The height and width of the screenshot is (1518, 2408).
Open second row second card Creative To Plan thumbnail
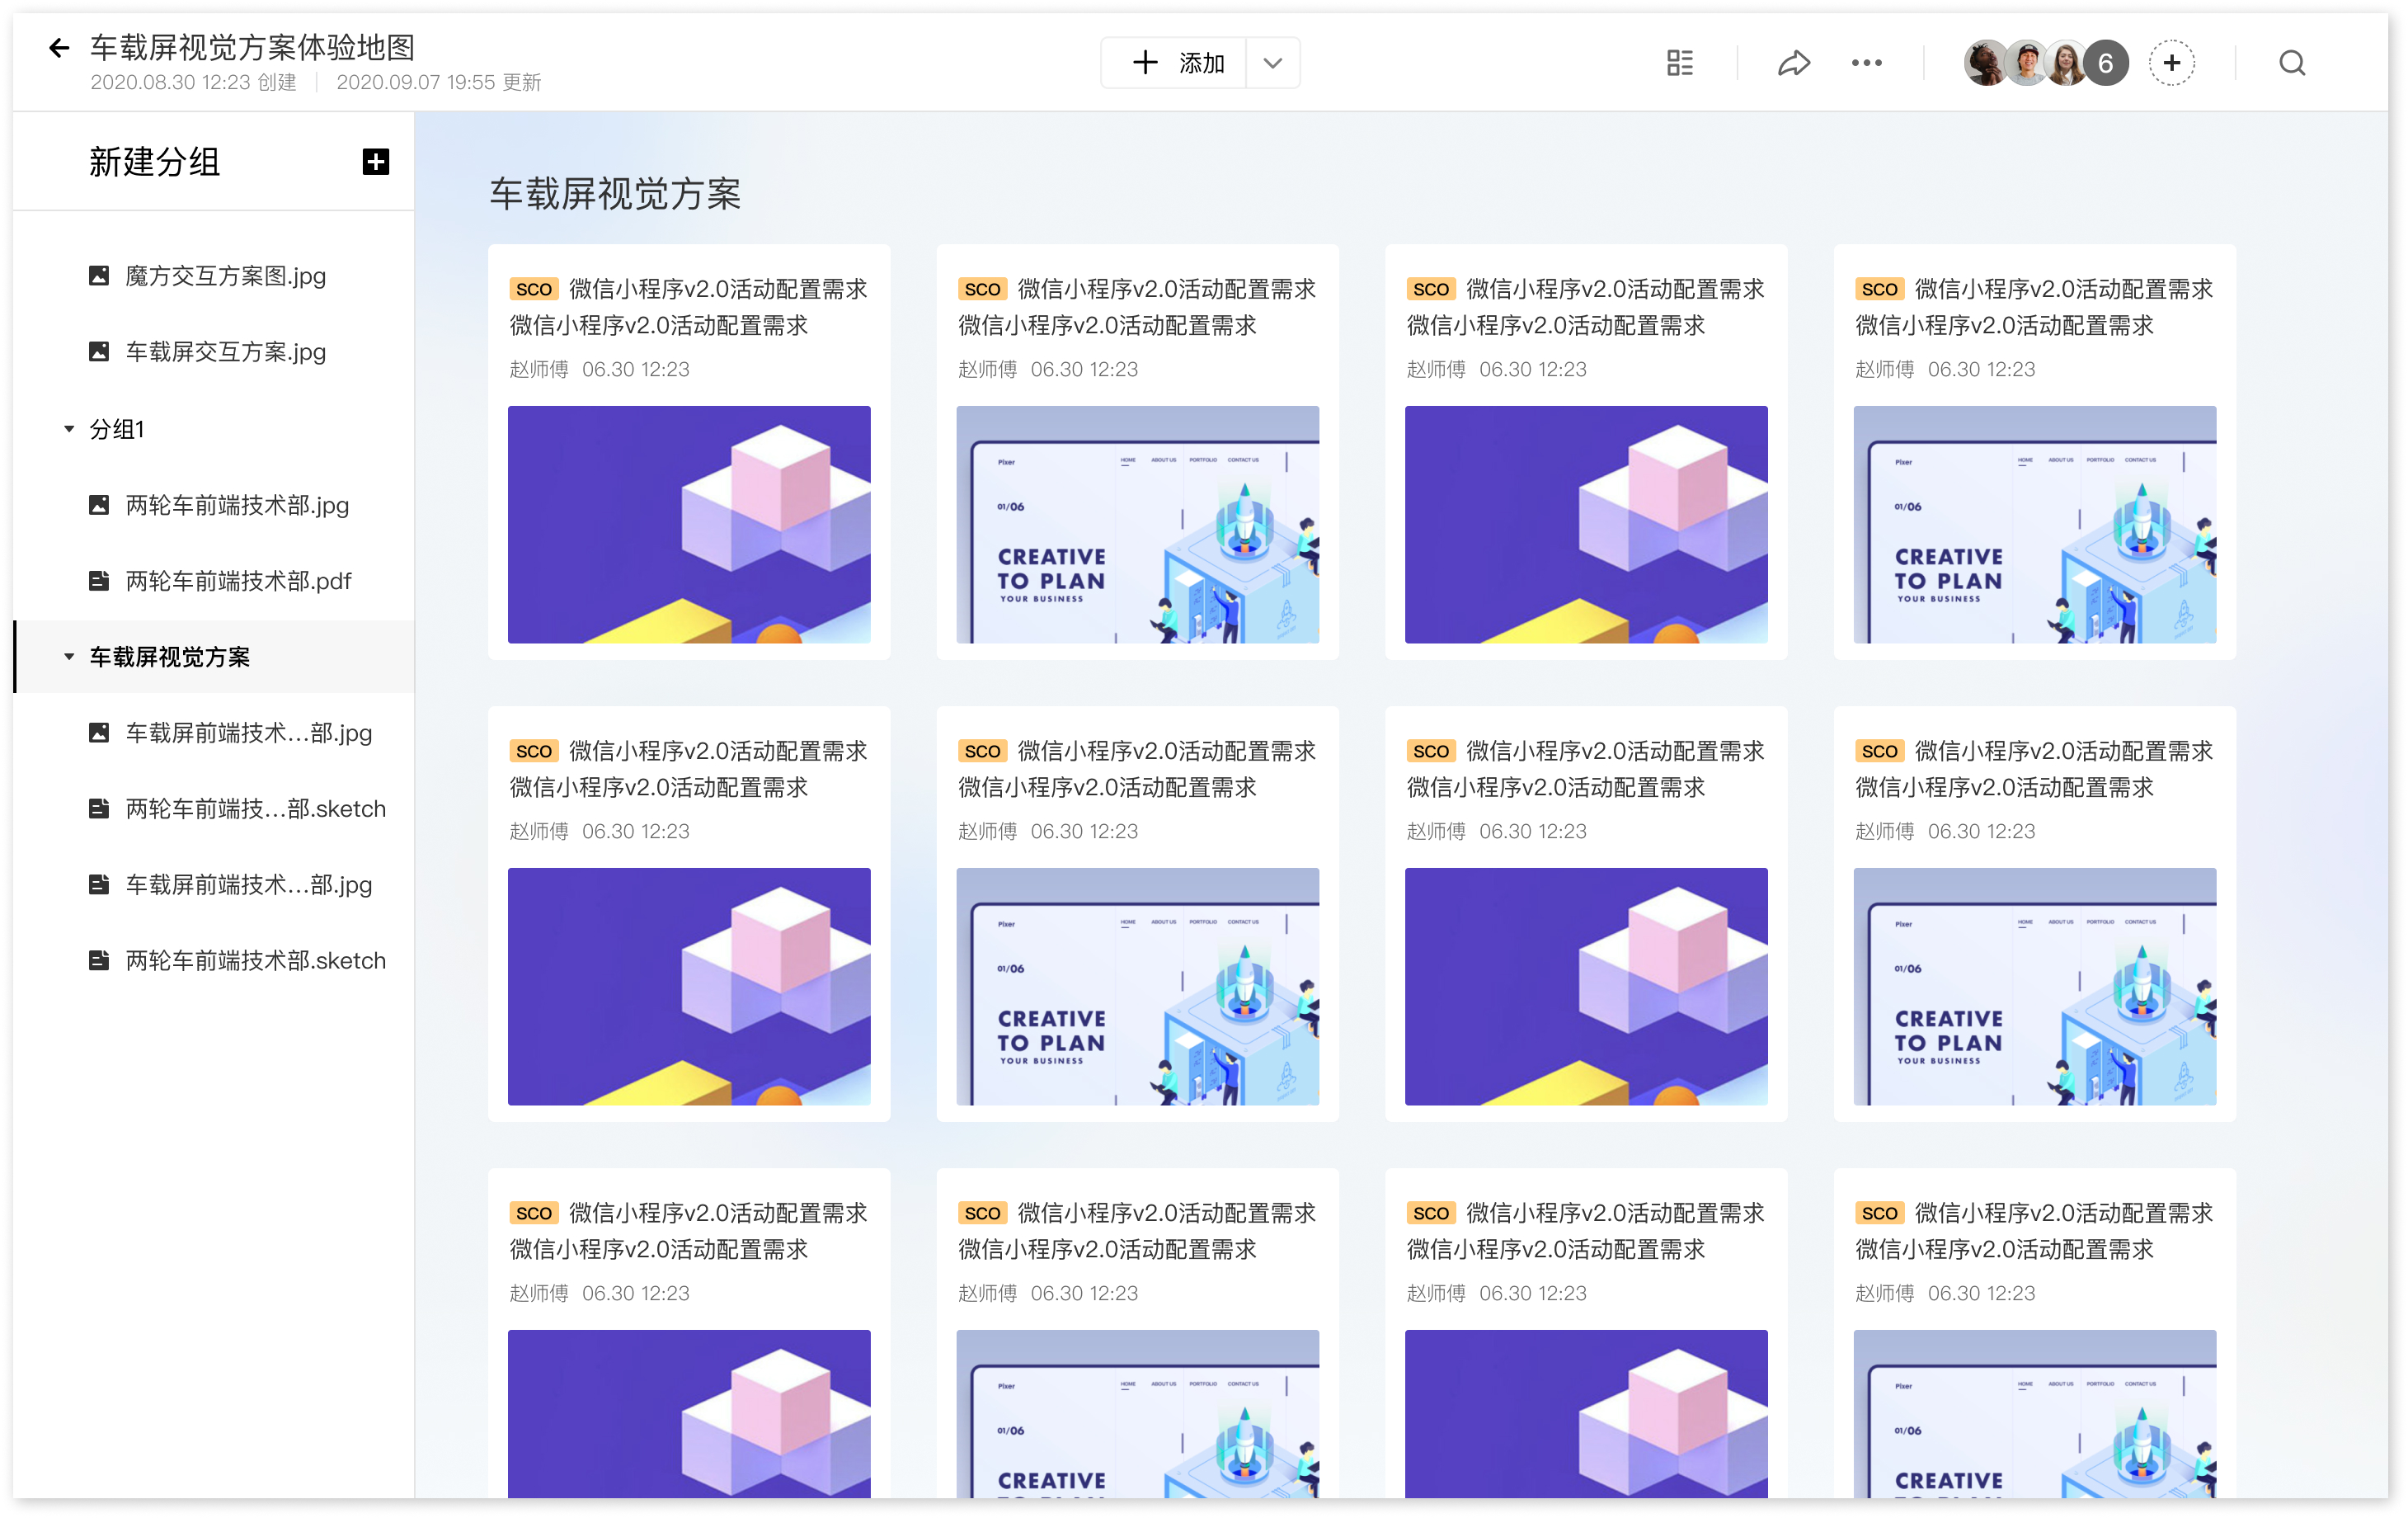[x=1138, y=987]
